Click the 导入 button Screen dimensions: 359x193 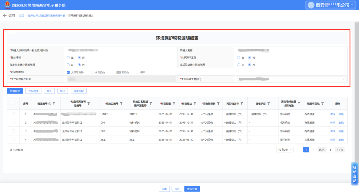(49, 91)
